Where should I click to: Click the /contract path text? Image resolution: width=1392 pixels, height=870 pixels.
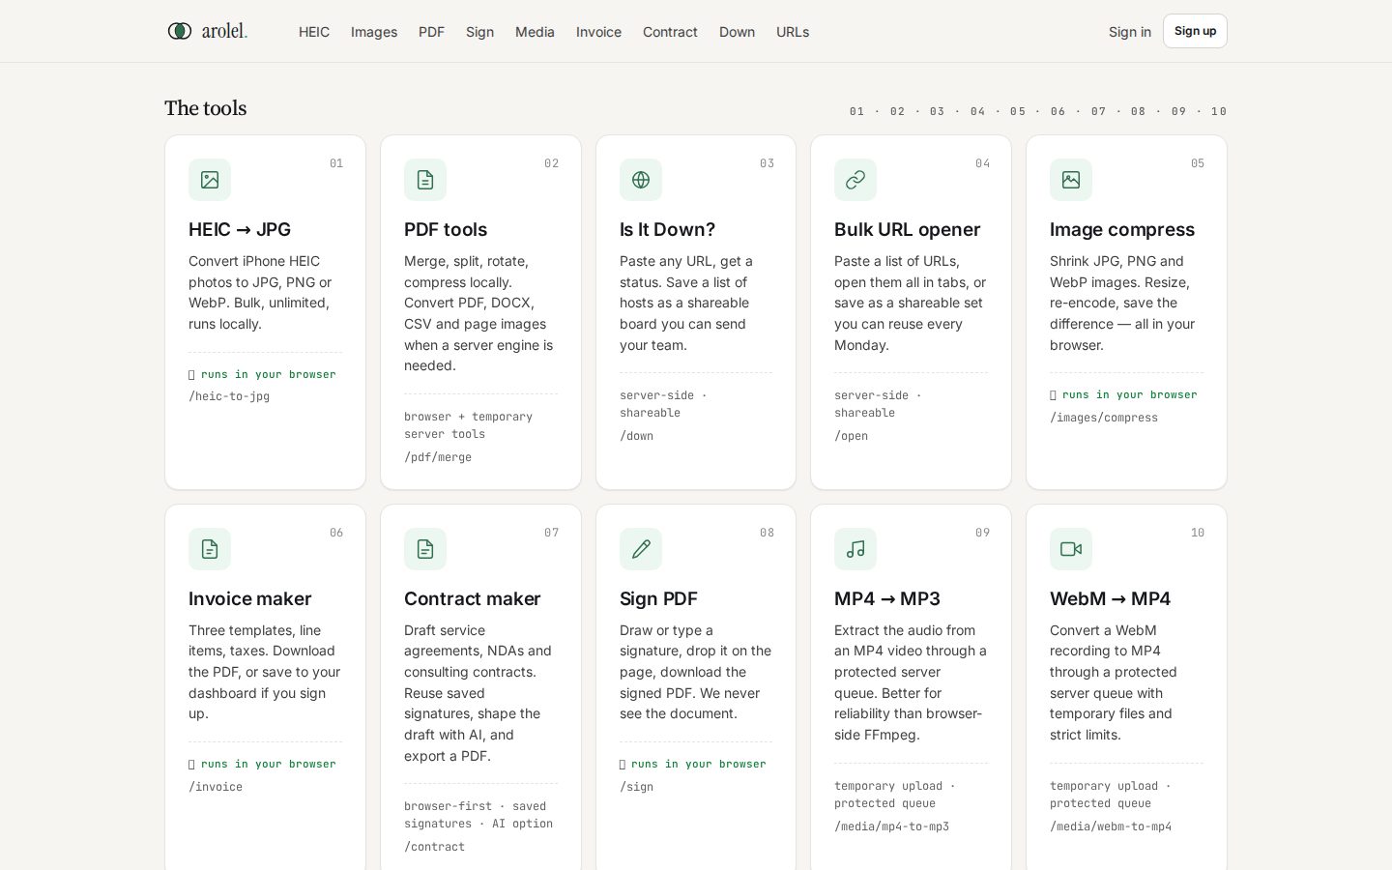click(434, 847)
